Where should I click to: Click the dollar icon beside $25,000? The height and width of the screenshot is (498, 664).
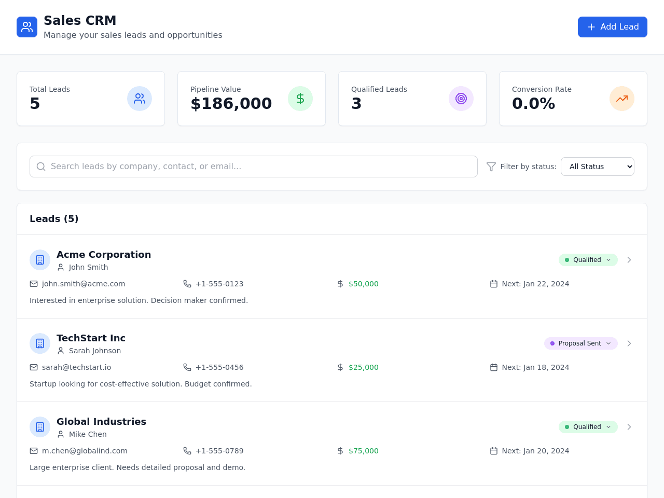[340, 367]
